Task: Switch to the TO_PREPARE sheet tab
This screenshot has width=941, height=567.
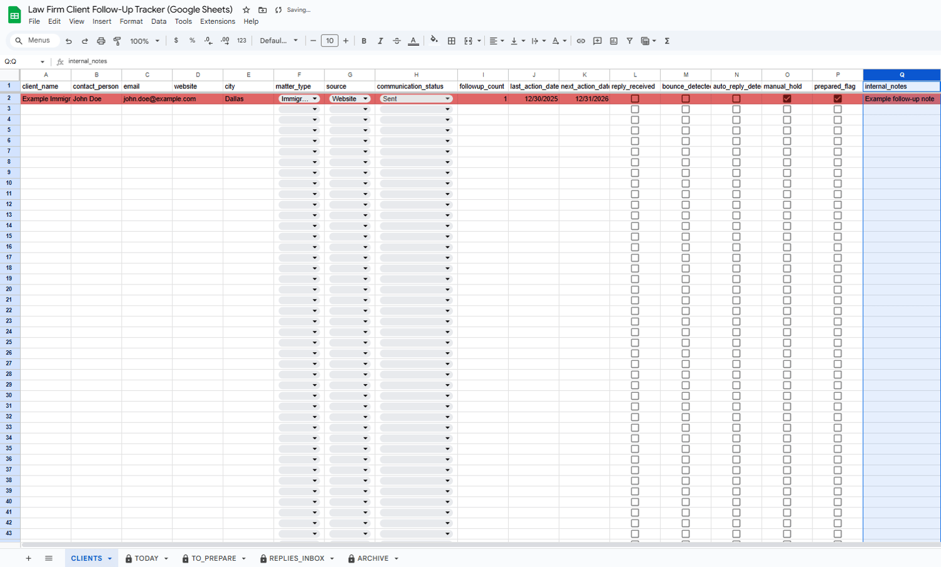Action: coord(214,558)
